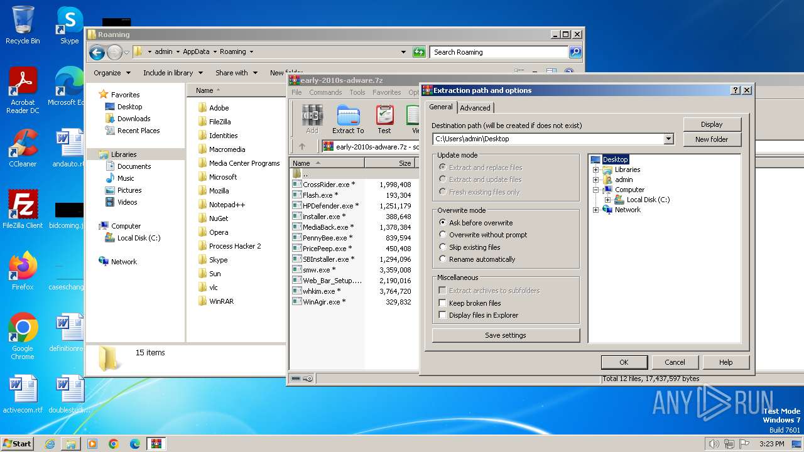Select Rename automatically option
This screenshot has width=804, height=452.
(477, 259)
